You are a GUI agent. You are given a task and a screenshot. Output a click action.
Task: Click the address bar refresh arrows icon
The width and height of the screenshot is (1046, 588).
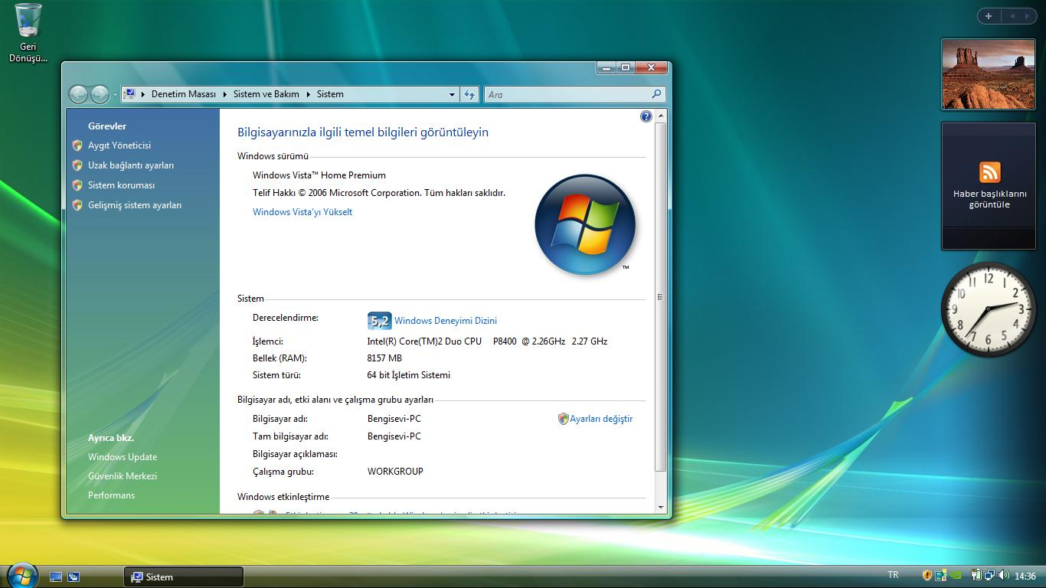click(470, 94)
